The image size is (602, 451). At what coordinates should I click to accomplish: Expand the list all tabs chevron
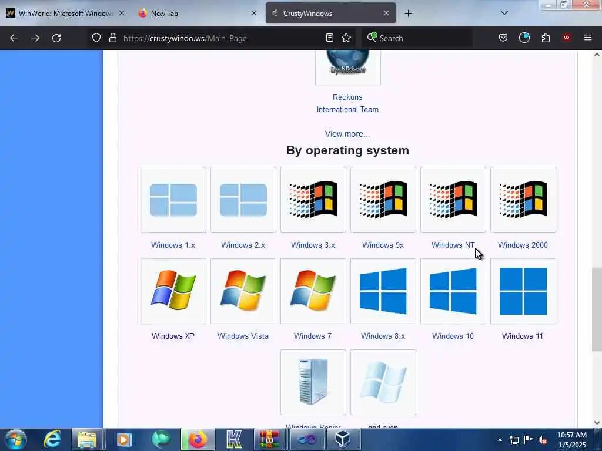click(504, 13)
